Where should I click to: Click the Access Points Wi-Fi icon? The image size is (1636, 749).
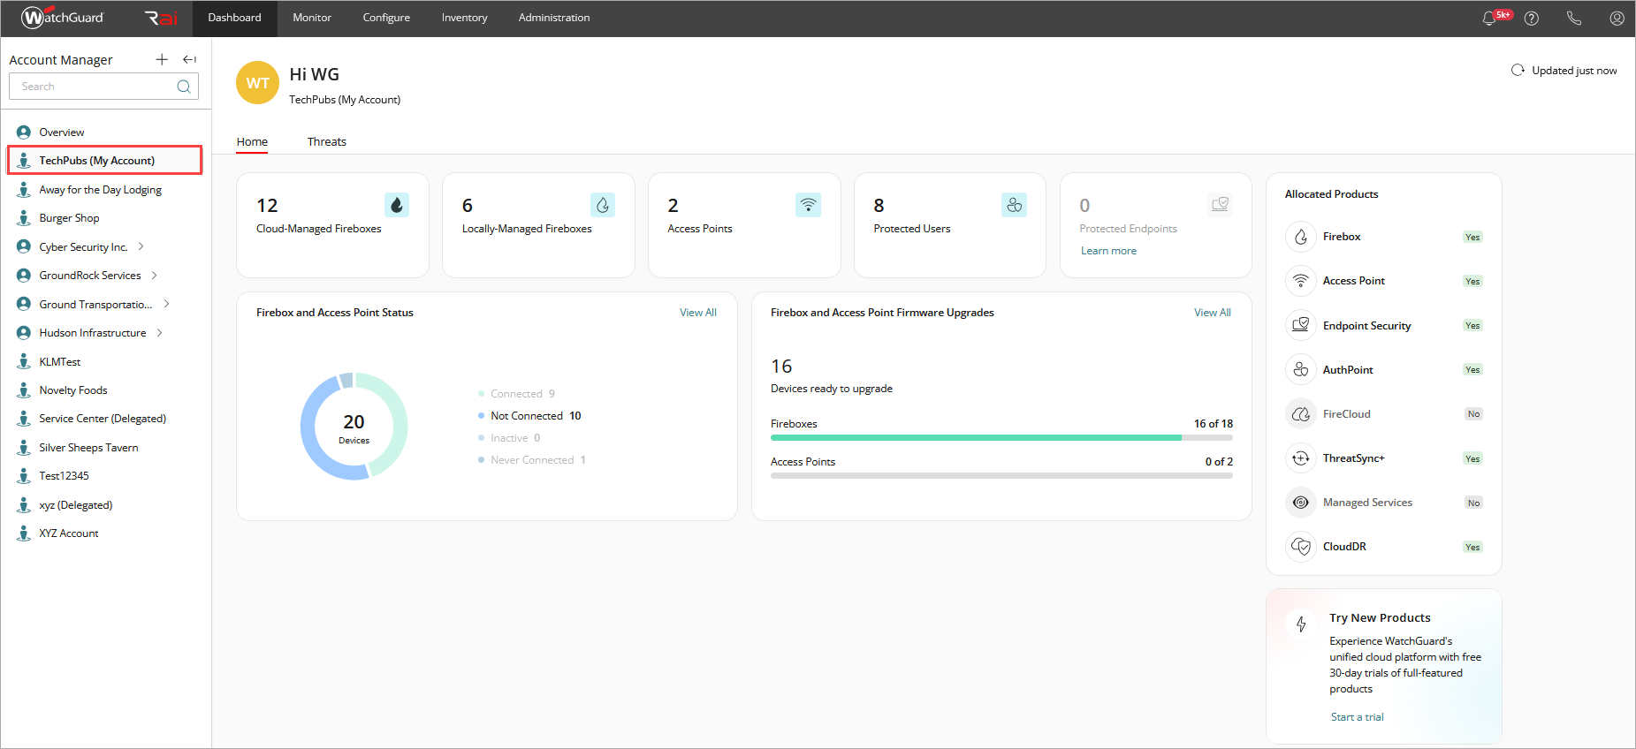coord(809,205)
